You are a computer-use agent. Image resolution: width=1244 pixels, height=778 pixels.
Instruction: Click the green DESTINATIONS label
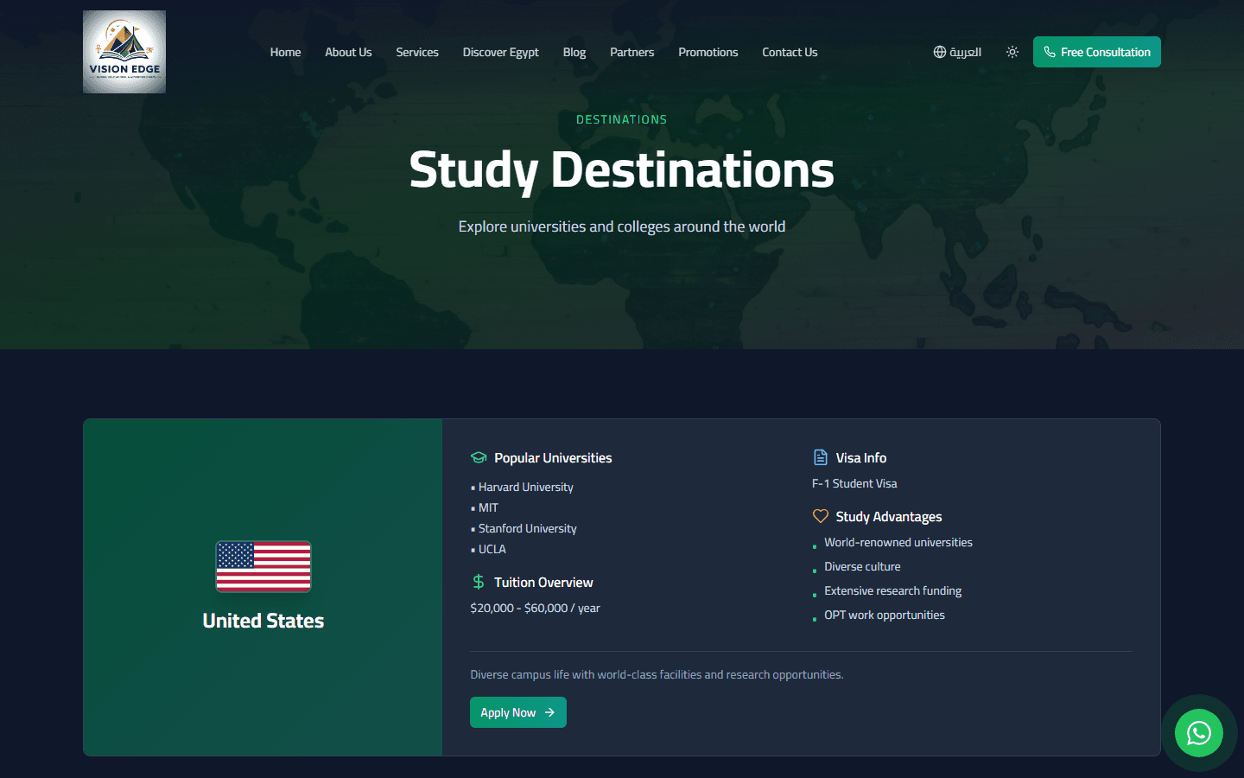(x=622, y=119)
